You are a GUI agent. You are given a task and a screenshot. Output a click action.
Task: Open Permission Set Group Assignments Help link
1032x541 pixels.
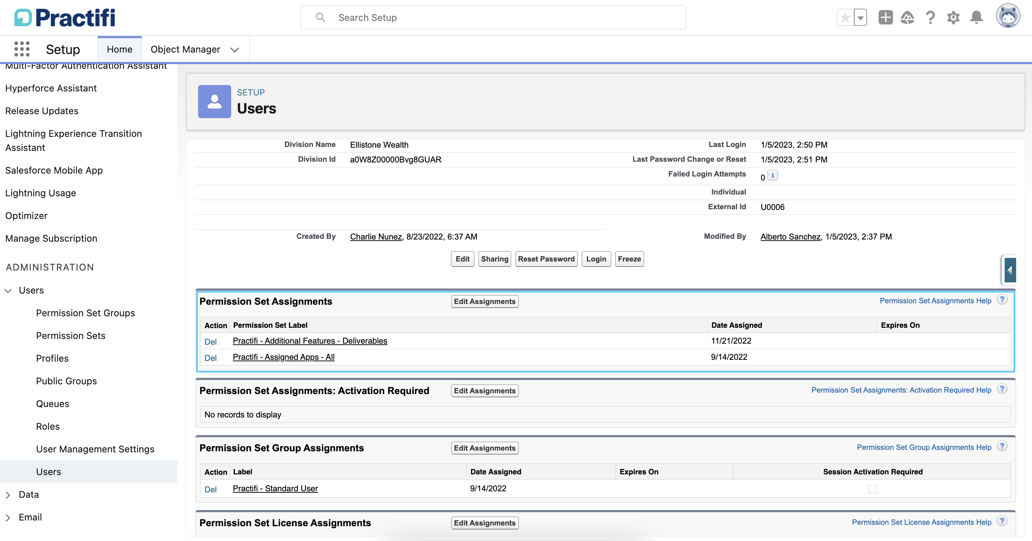click(x=924, y=447)
